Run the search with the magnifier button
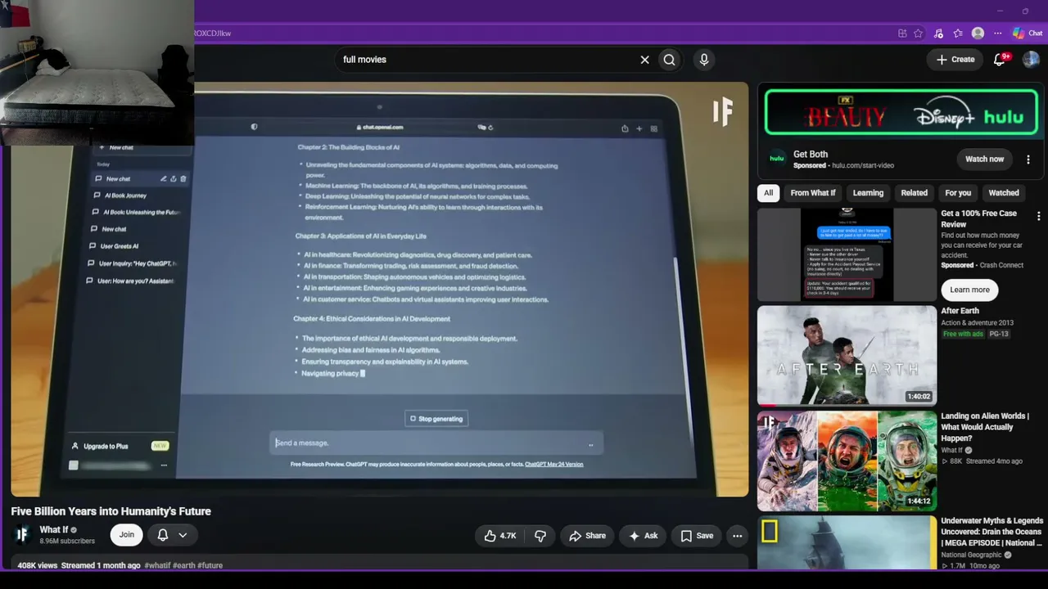This screenshot has width=1048, height=589. coord(670,60)
